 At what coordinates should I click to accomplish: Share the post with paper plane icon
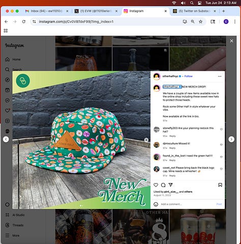point(170,185)
